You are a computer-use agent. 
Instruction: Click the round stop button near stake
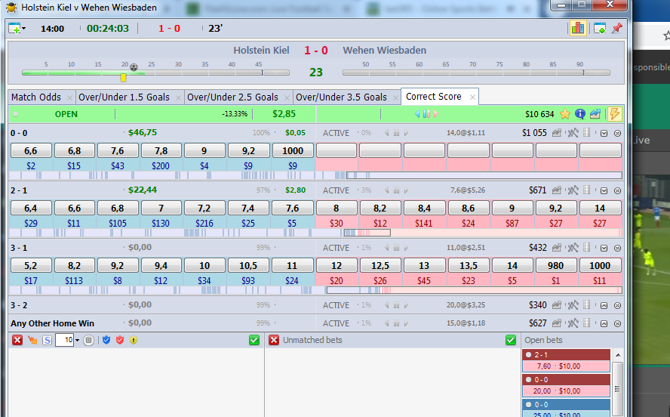88,341
